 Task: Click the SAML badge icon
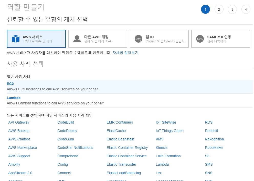click(200, 39)
